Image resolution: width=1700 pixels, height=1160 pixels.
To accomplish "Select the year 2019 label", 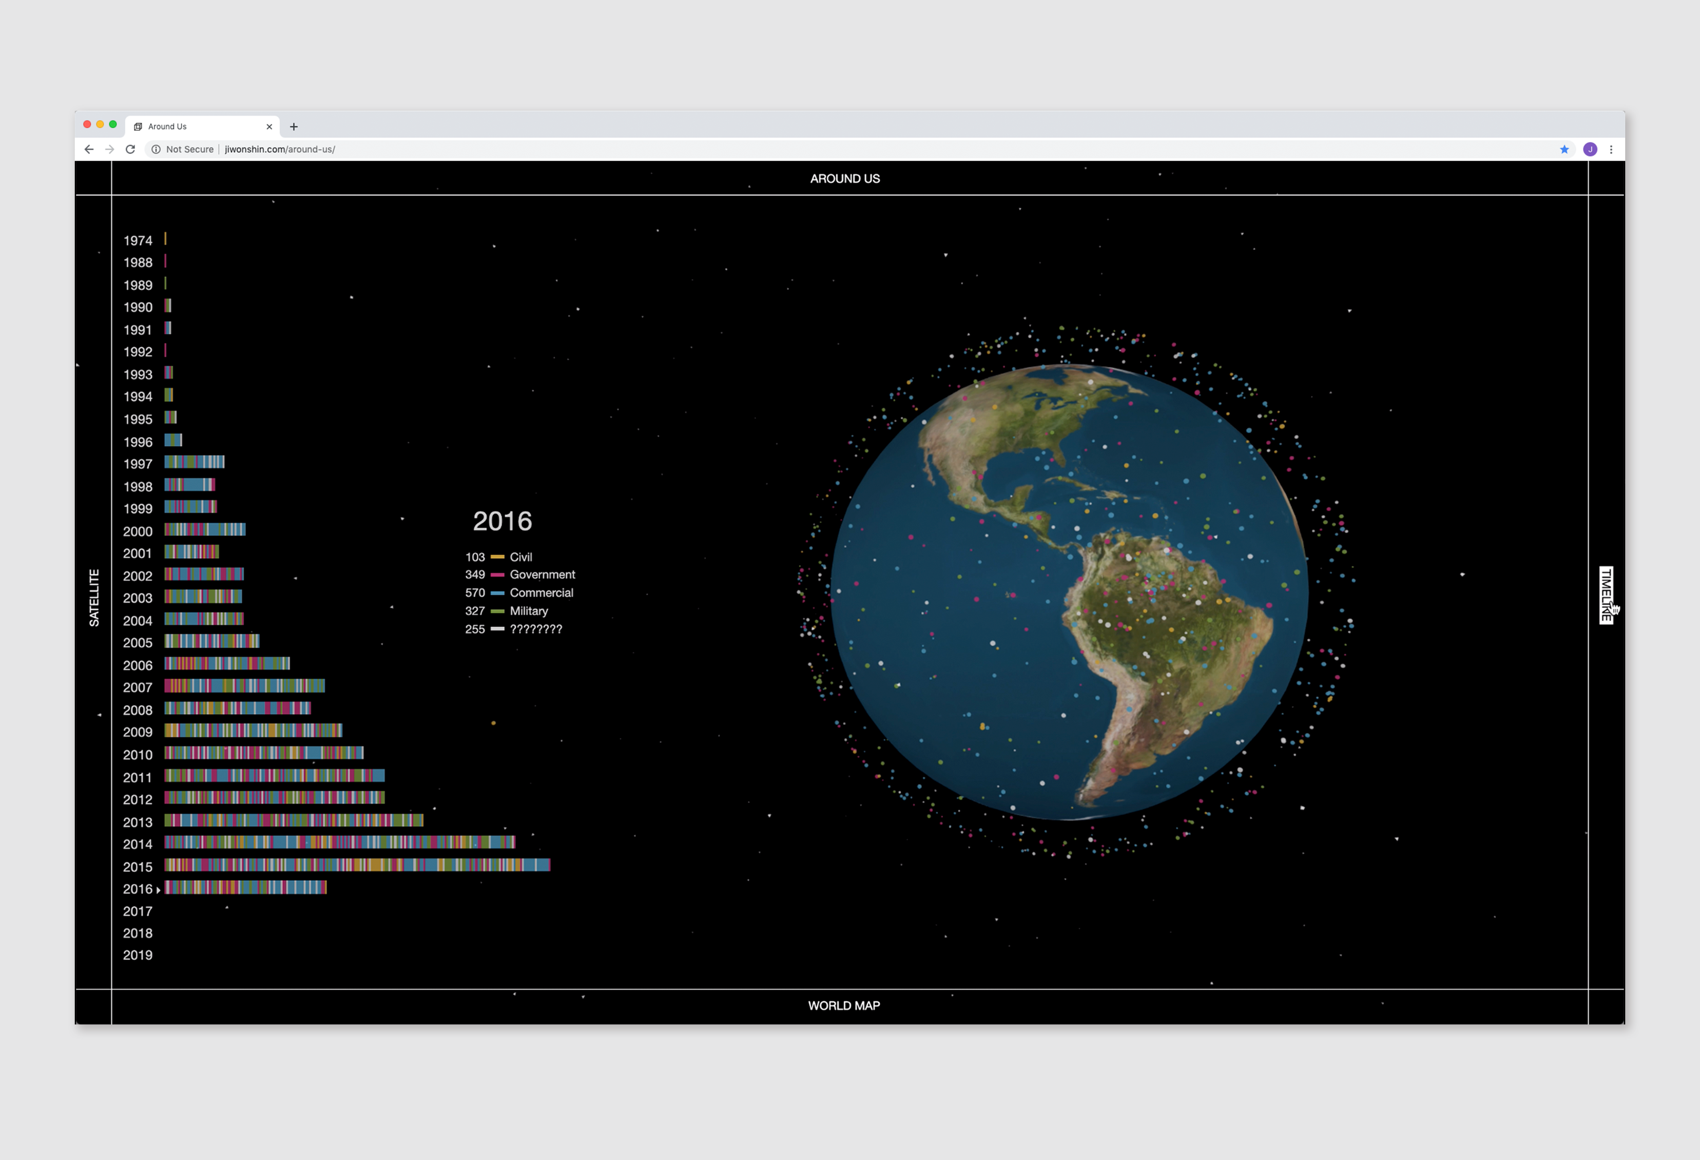I will 138,955.
